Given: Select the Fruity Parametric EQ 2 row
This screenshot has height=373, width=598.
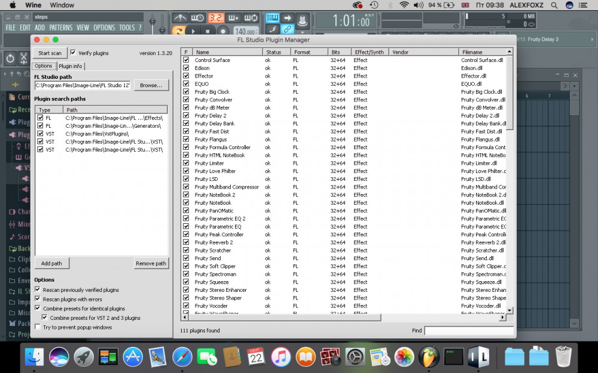Looking at the screenshot, I should pos(344,219).
